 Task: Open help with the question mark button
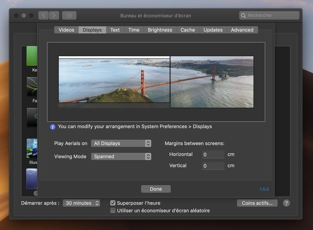point(286,203)
